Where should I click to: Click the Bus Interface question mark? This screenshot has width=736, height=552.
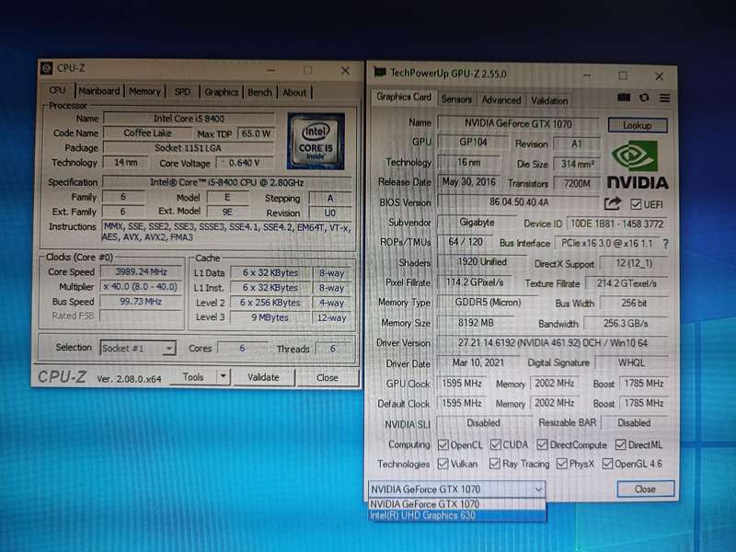(x=665, y=244)
